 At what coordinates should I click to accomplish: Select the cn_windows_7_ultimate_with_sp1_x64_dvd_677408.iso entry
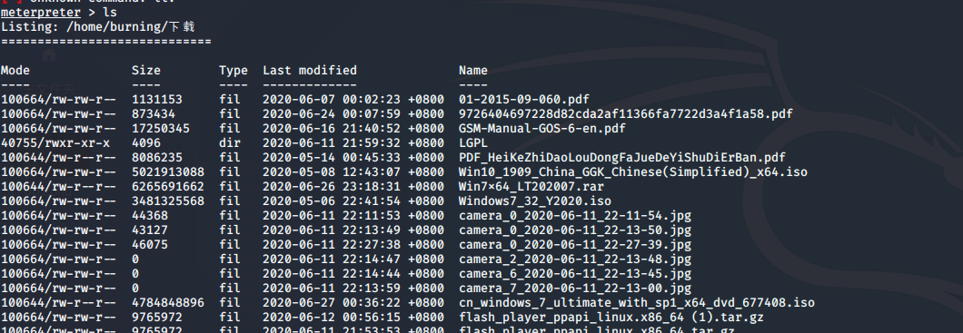click(x=637, y=303)
